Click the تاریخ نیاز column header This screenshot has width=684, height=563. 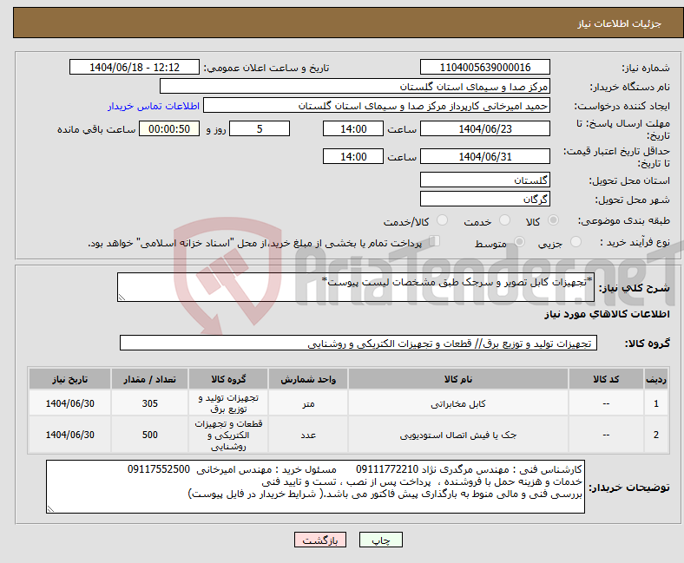[x=69, y=379]
